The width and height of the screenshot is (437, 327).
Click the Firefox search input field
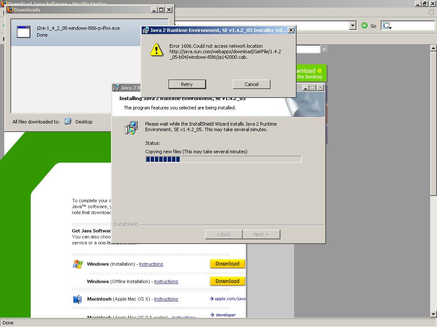pos(414,26)
